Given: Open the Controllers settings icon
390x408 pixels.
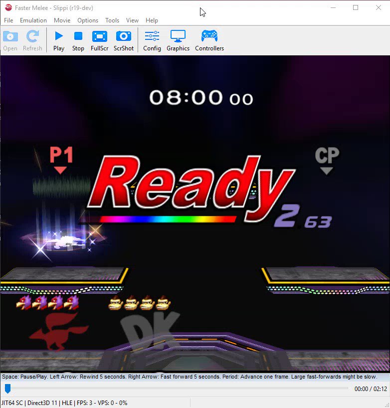Looking at the screenshot, I should [209, 41].
